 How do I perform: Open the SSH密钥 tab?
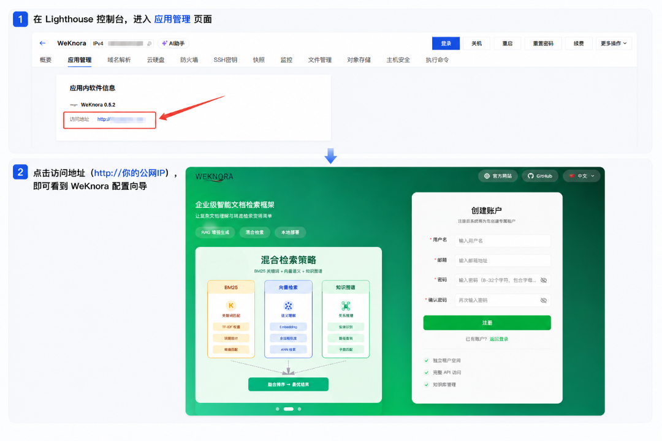(x=226, y=60)
